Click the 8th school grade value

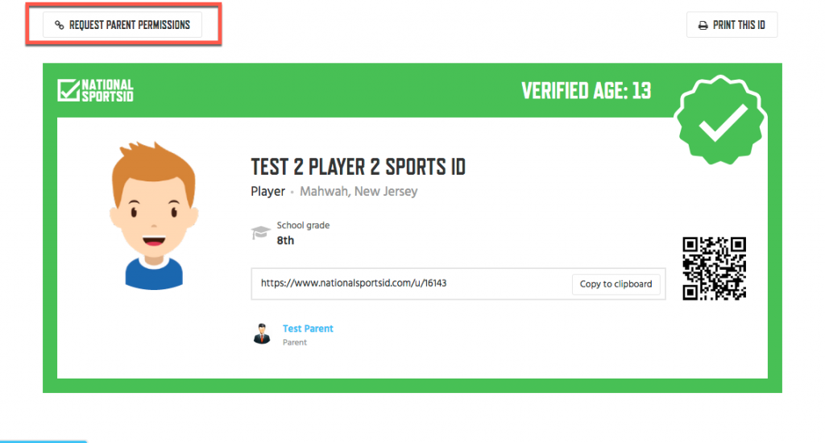[285, 241]
